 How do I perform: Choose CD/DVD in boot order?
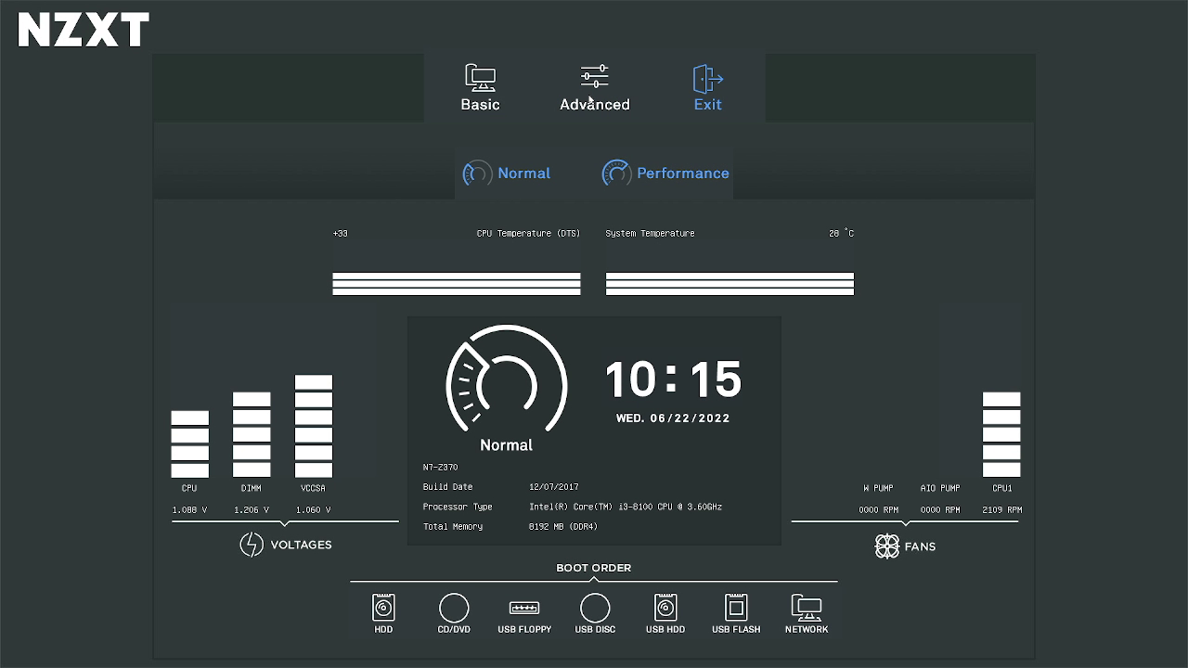454,609
